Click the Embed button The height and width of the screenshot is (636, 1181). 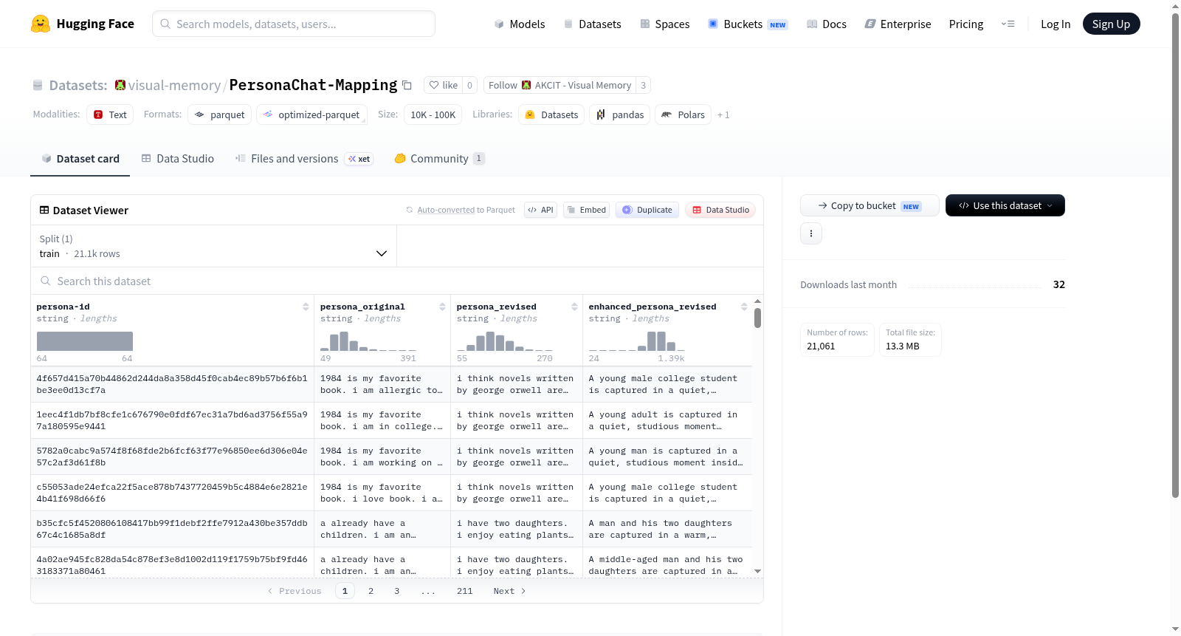point(586,210)
